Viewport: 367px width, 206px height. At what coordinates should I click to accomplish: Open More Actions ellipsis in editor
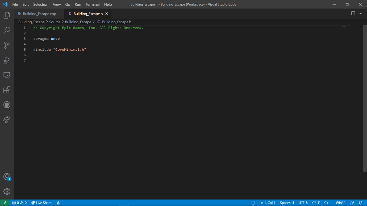click(x=360, y=14)
